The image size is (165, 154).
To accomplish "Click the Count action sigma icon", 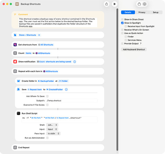I will (15, 53).
